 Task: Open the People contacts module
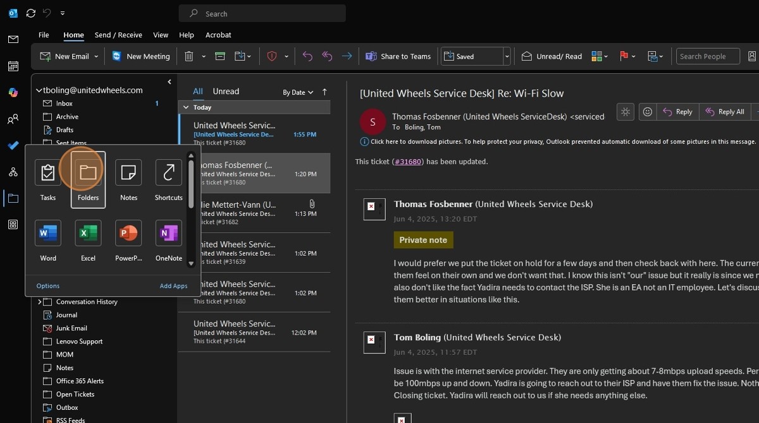(13, 119)
